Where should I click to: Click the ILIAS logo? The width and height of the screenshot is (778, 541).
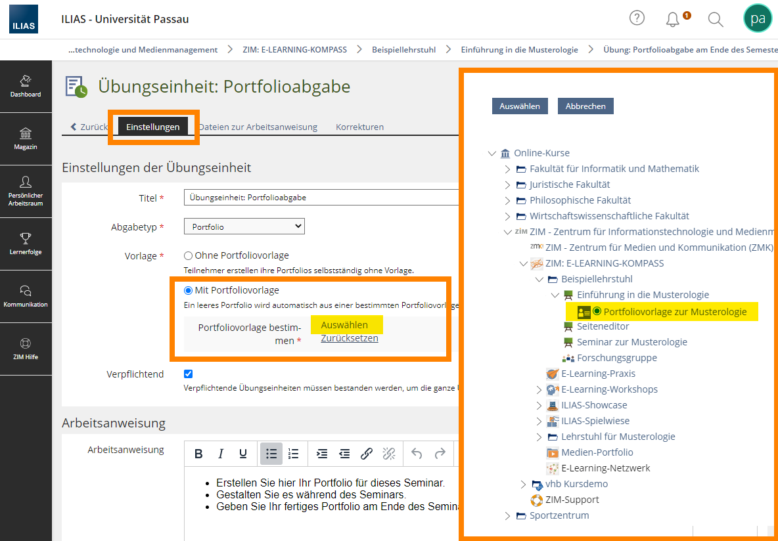tap(23, 19)
